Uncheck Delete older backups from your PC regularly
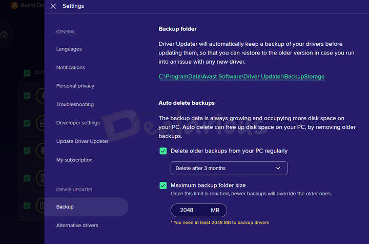This screenshot has height=244, width=369. pyautogui.click(x=163, y=151)
